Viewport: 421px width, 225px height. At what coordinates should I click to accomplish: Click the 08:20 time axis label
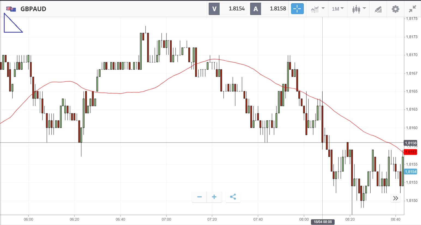coord(350,219)
